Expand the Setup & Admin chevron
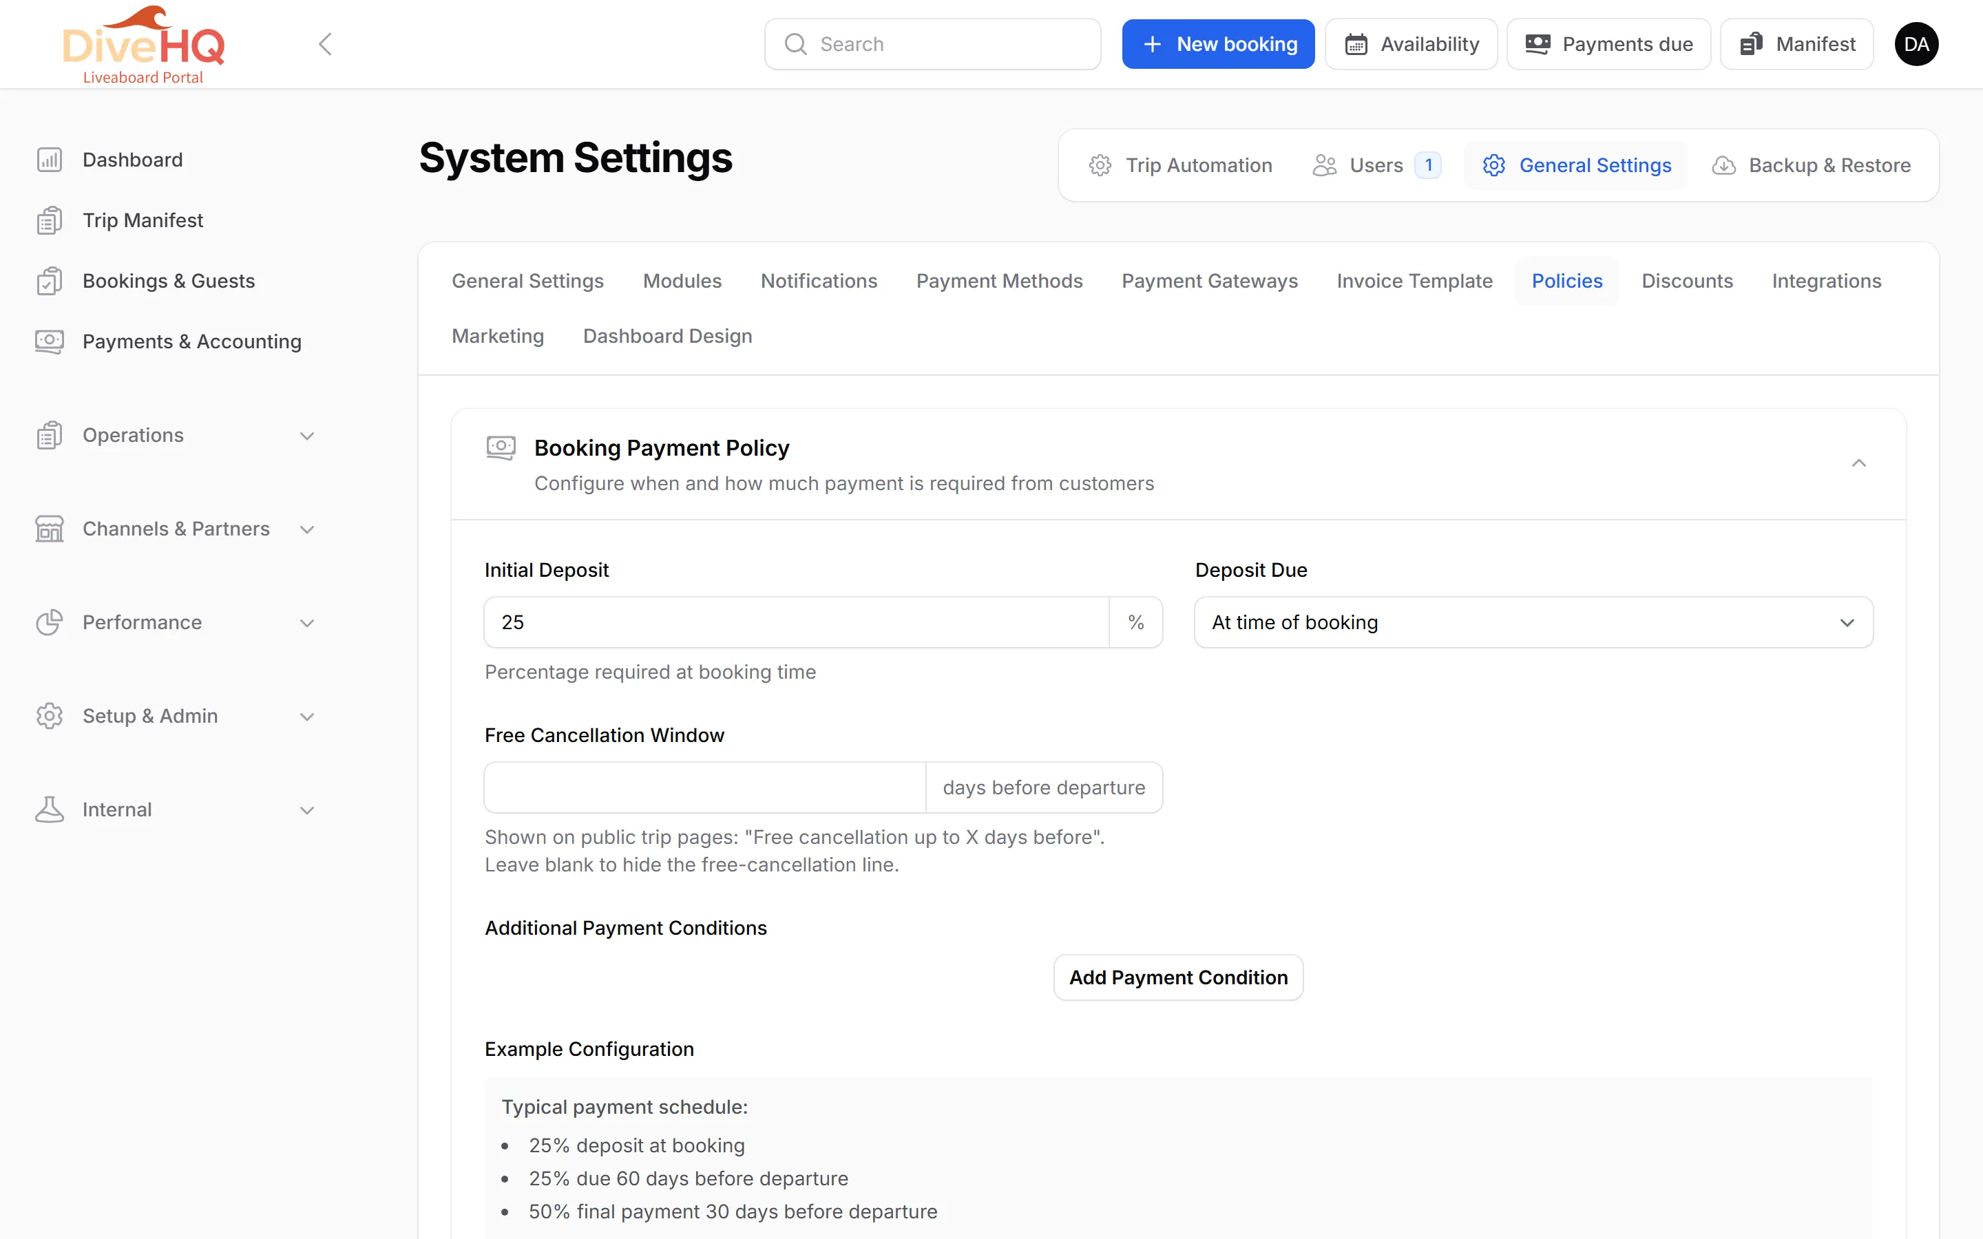This screenshot has width=1983, height=1239. 307,716
